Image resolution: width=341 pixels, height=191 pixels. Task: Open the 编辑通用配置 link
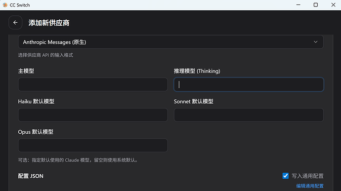coord(310,186)
